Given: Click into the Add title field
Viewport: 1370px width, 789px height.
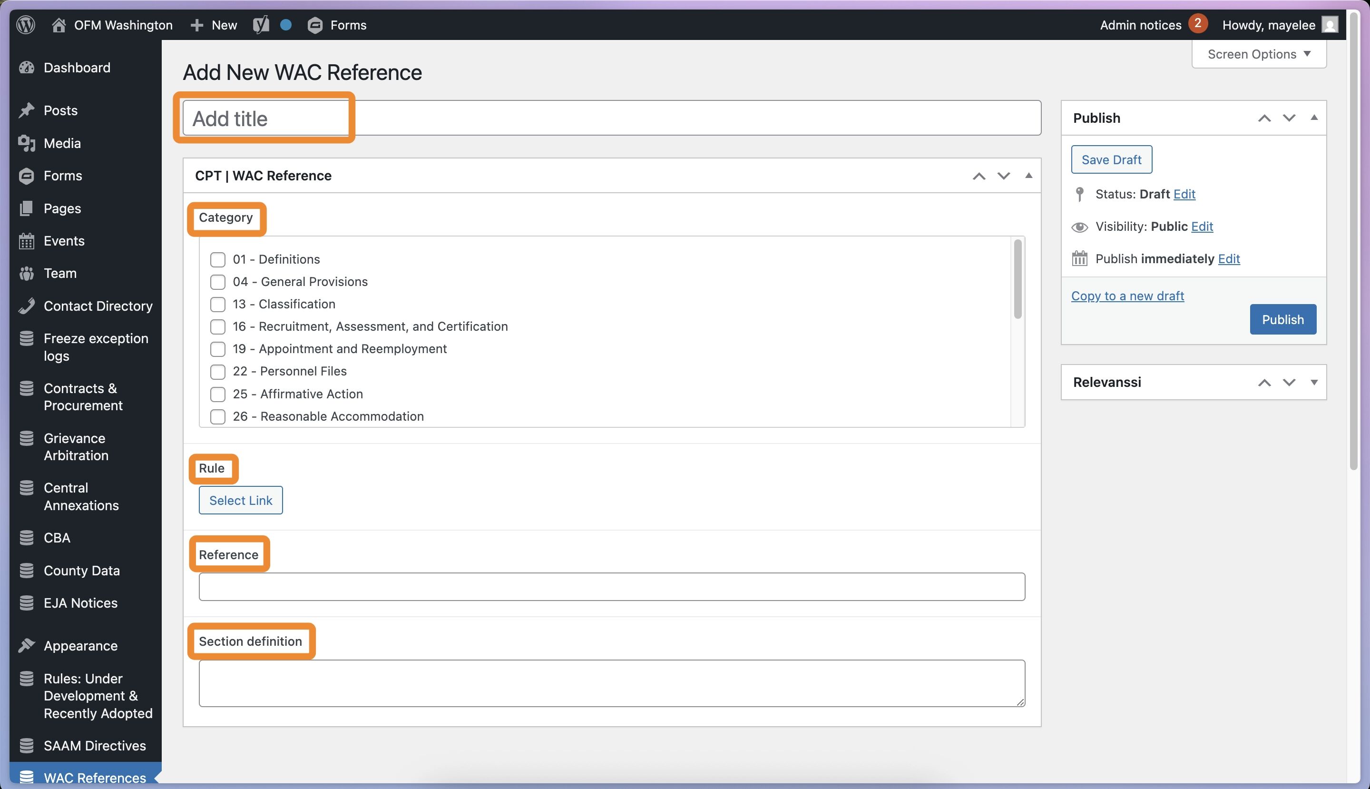Looking at the screenshot, I should (611, 118).
